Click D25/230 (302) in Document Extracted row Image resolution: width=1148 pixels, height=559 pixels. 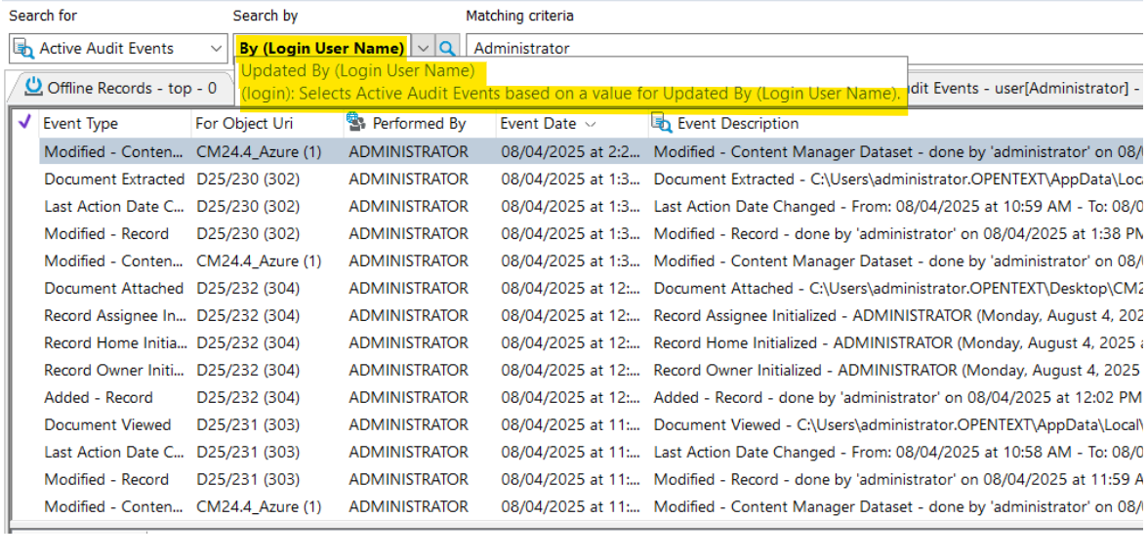click(248, 180)
